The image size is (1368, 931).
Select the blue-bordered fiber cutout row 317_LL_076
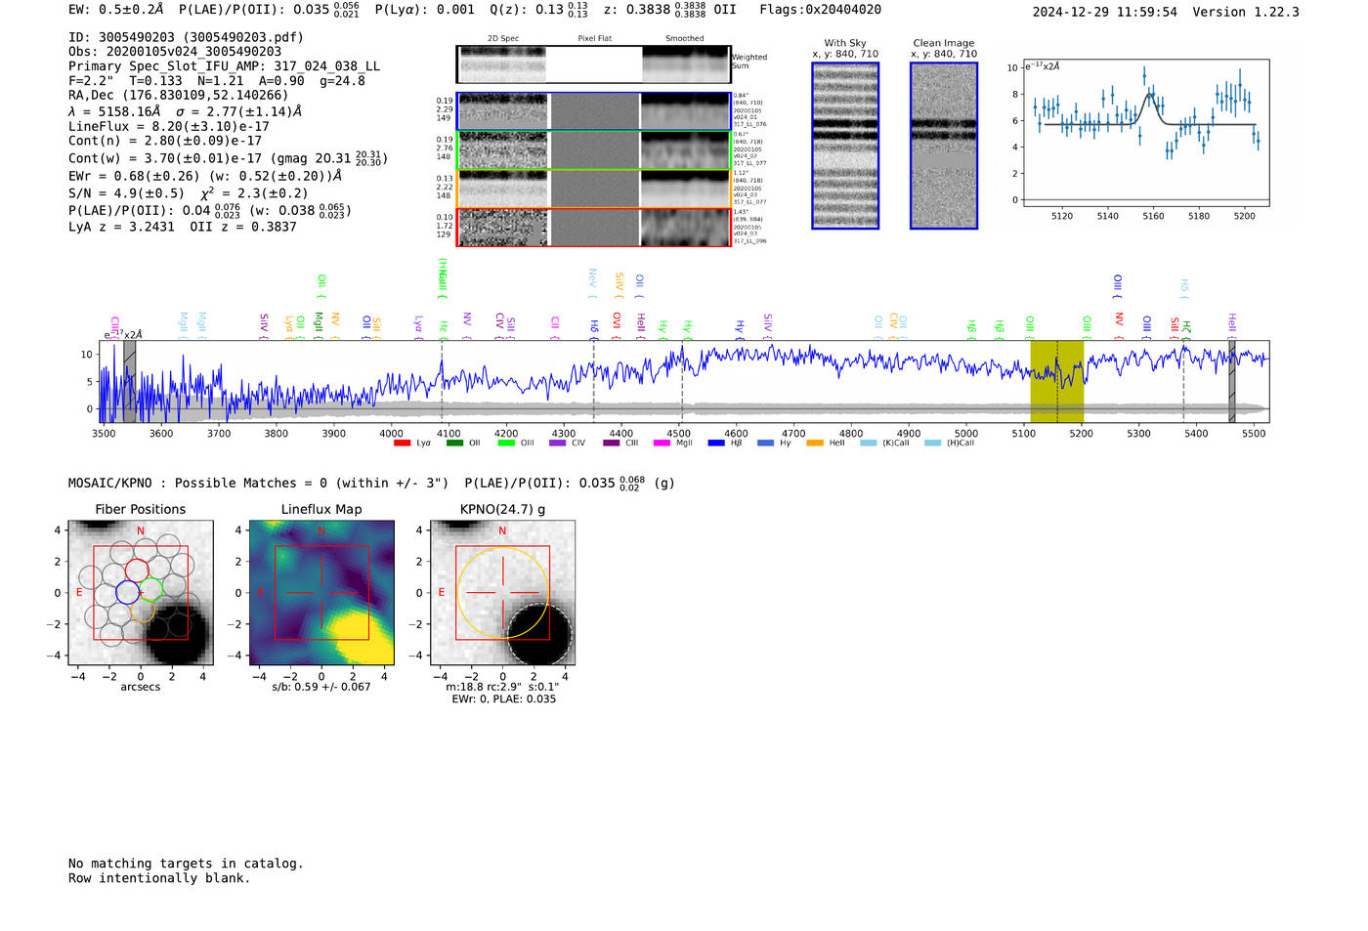tap(593, 111)
